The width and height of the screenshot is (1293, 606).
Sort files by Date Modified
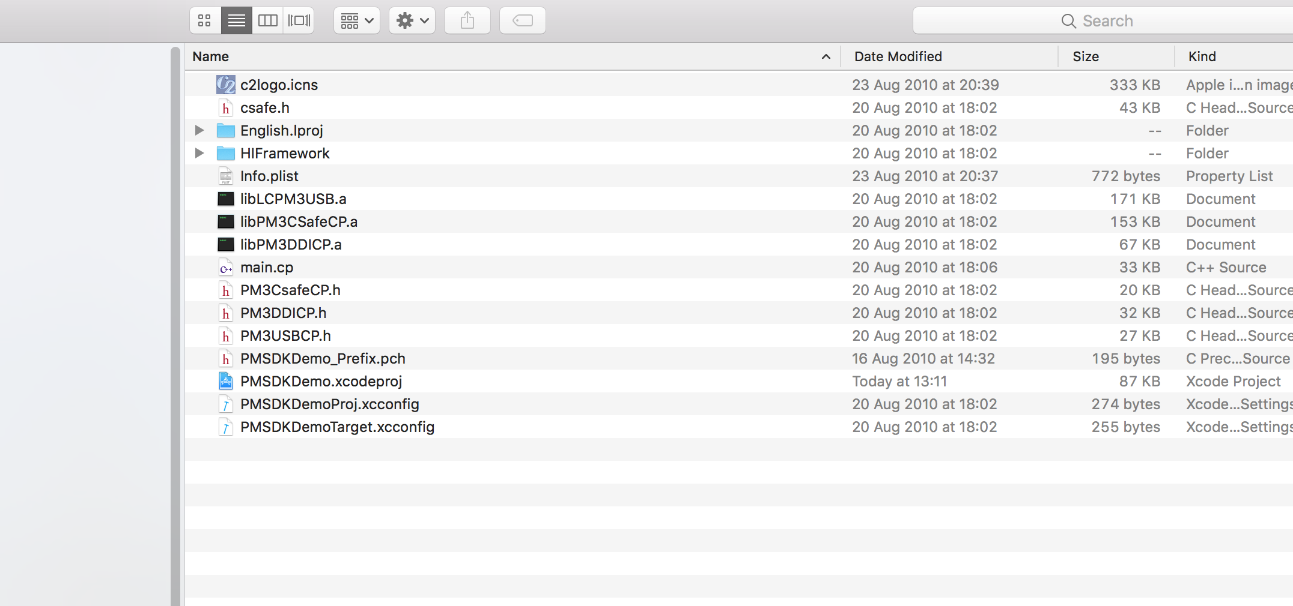898,56
